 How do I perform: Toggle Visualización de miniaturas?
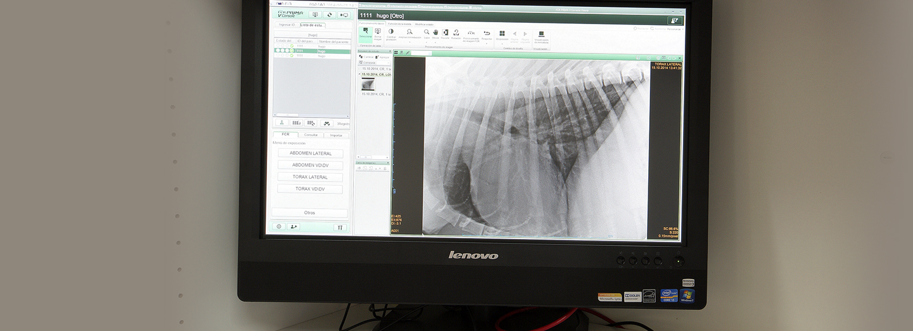point(542,37)
